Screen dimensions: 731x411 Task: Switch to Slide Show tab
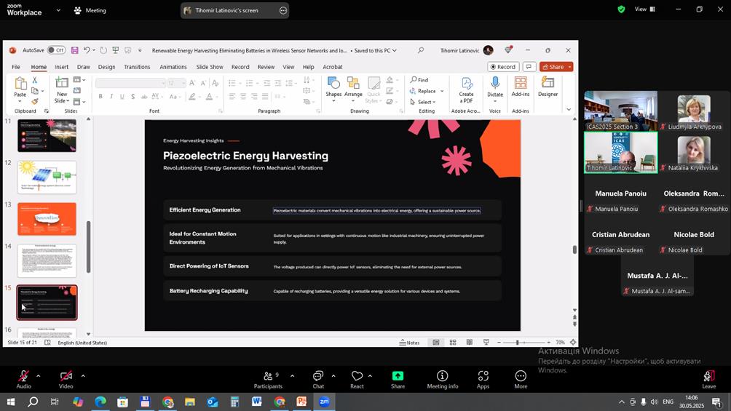tap(209, 67)
